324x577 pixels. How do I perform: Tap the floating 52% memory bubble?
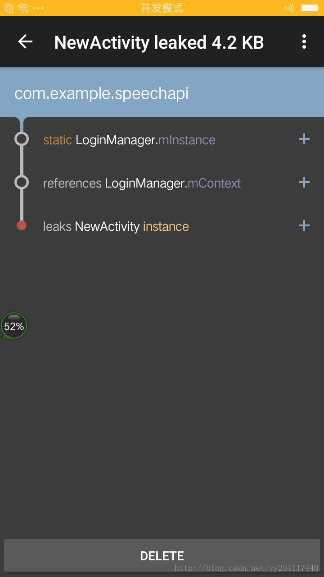(14, 325)
